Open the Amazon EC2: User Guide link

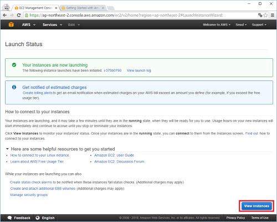(114, 155)
